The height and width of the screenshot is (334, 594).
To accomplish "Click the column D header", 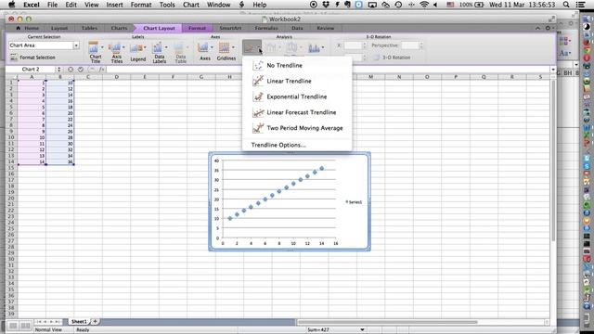I will click(x=116, y=77).
